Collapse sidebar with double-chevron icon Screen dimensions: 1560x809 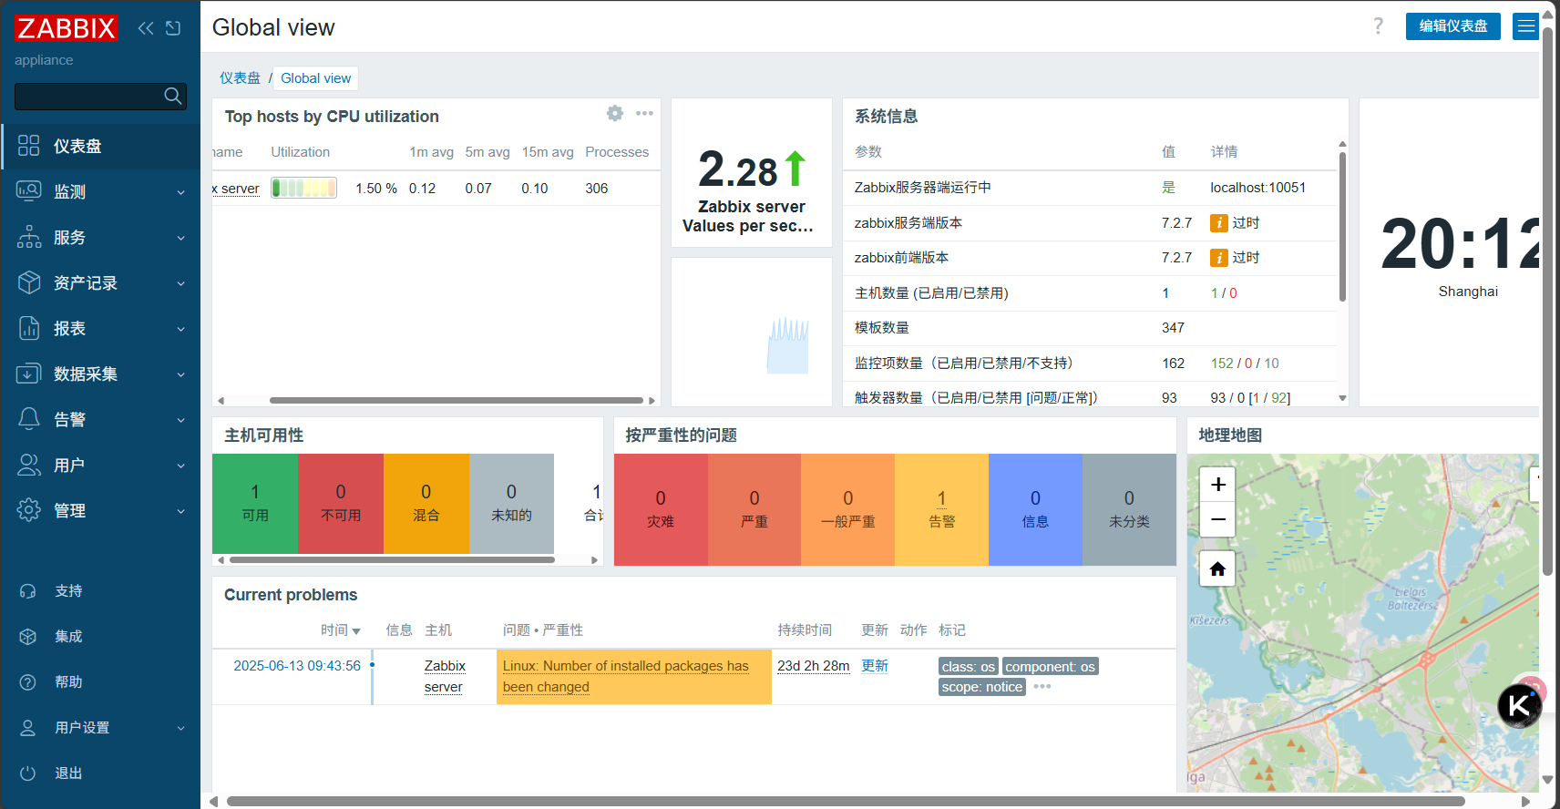(x=146, y=28)
